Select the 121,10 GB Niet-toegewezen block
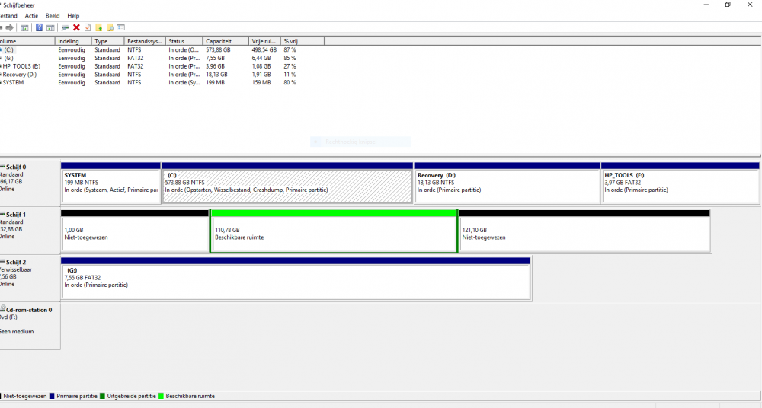 click(584, 234)
